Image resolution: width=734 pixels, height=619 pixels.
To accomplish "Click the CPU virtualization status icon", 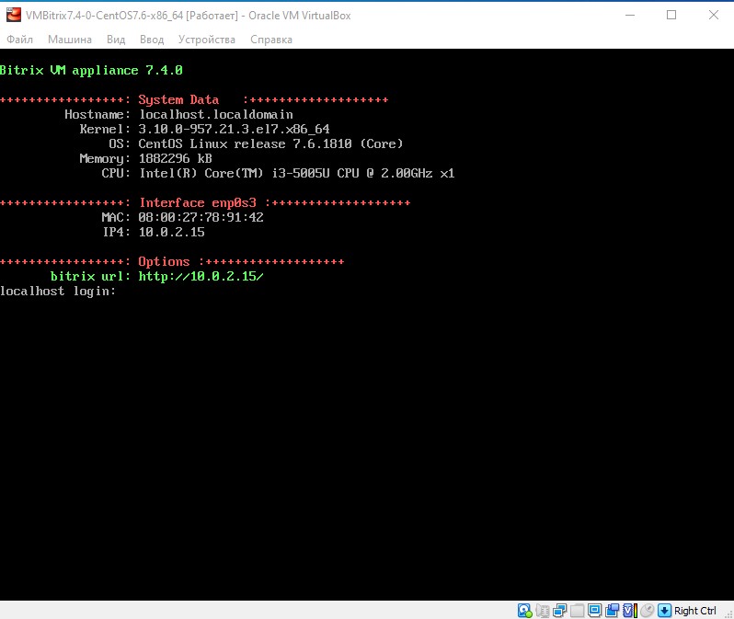I will [x=630, y=611].
